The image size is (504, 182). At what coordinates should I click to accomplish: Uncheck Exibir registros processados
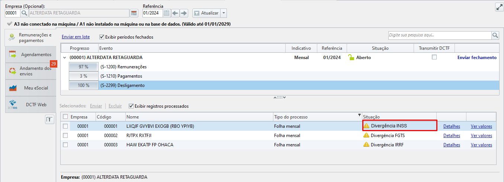coord(131,106)
